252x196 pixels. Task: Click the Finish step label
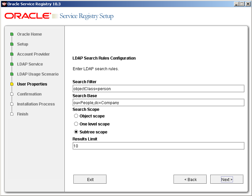(23, 114)
